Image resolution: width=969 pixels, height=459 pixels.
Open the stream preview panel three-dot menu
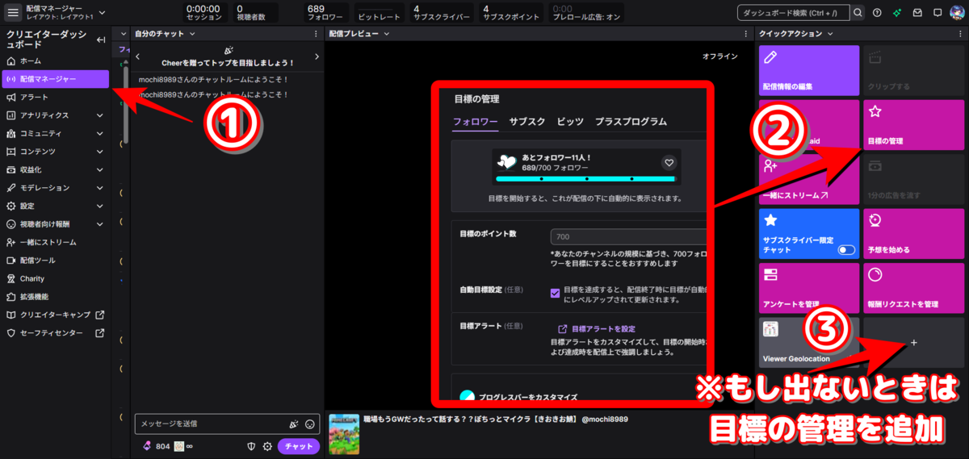tap(746, 34)
